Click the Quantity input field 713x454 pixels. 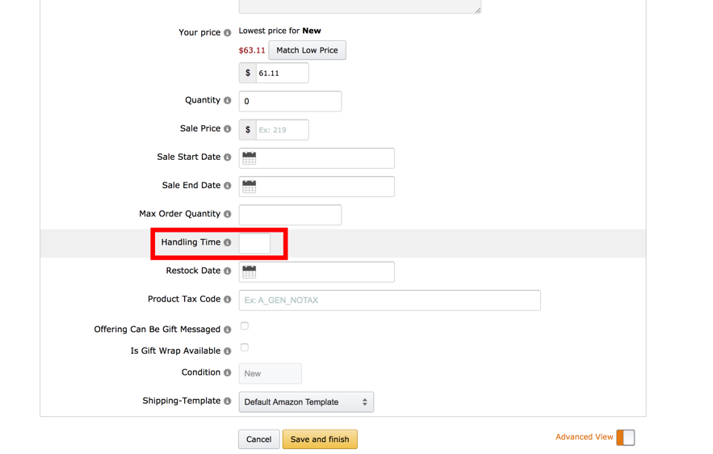pos(290,101)
